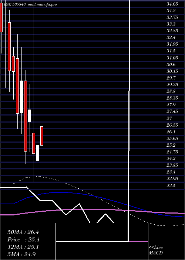
Task: Click the 50MA : 26.4 readout
Action: 23,232
